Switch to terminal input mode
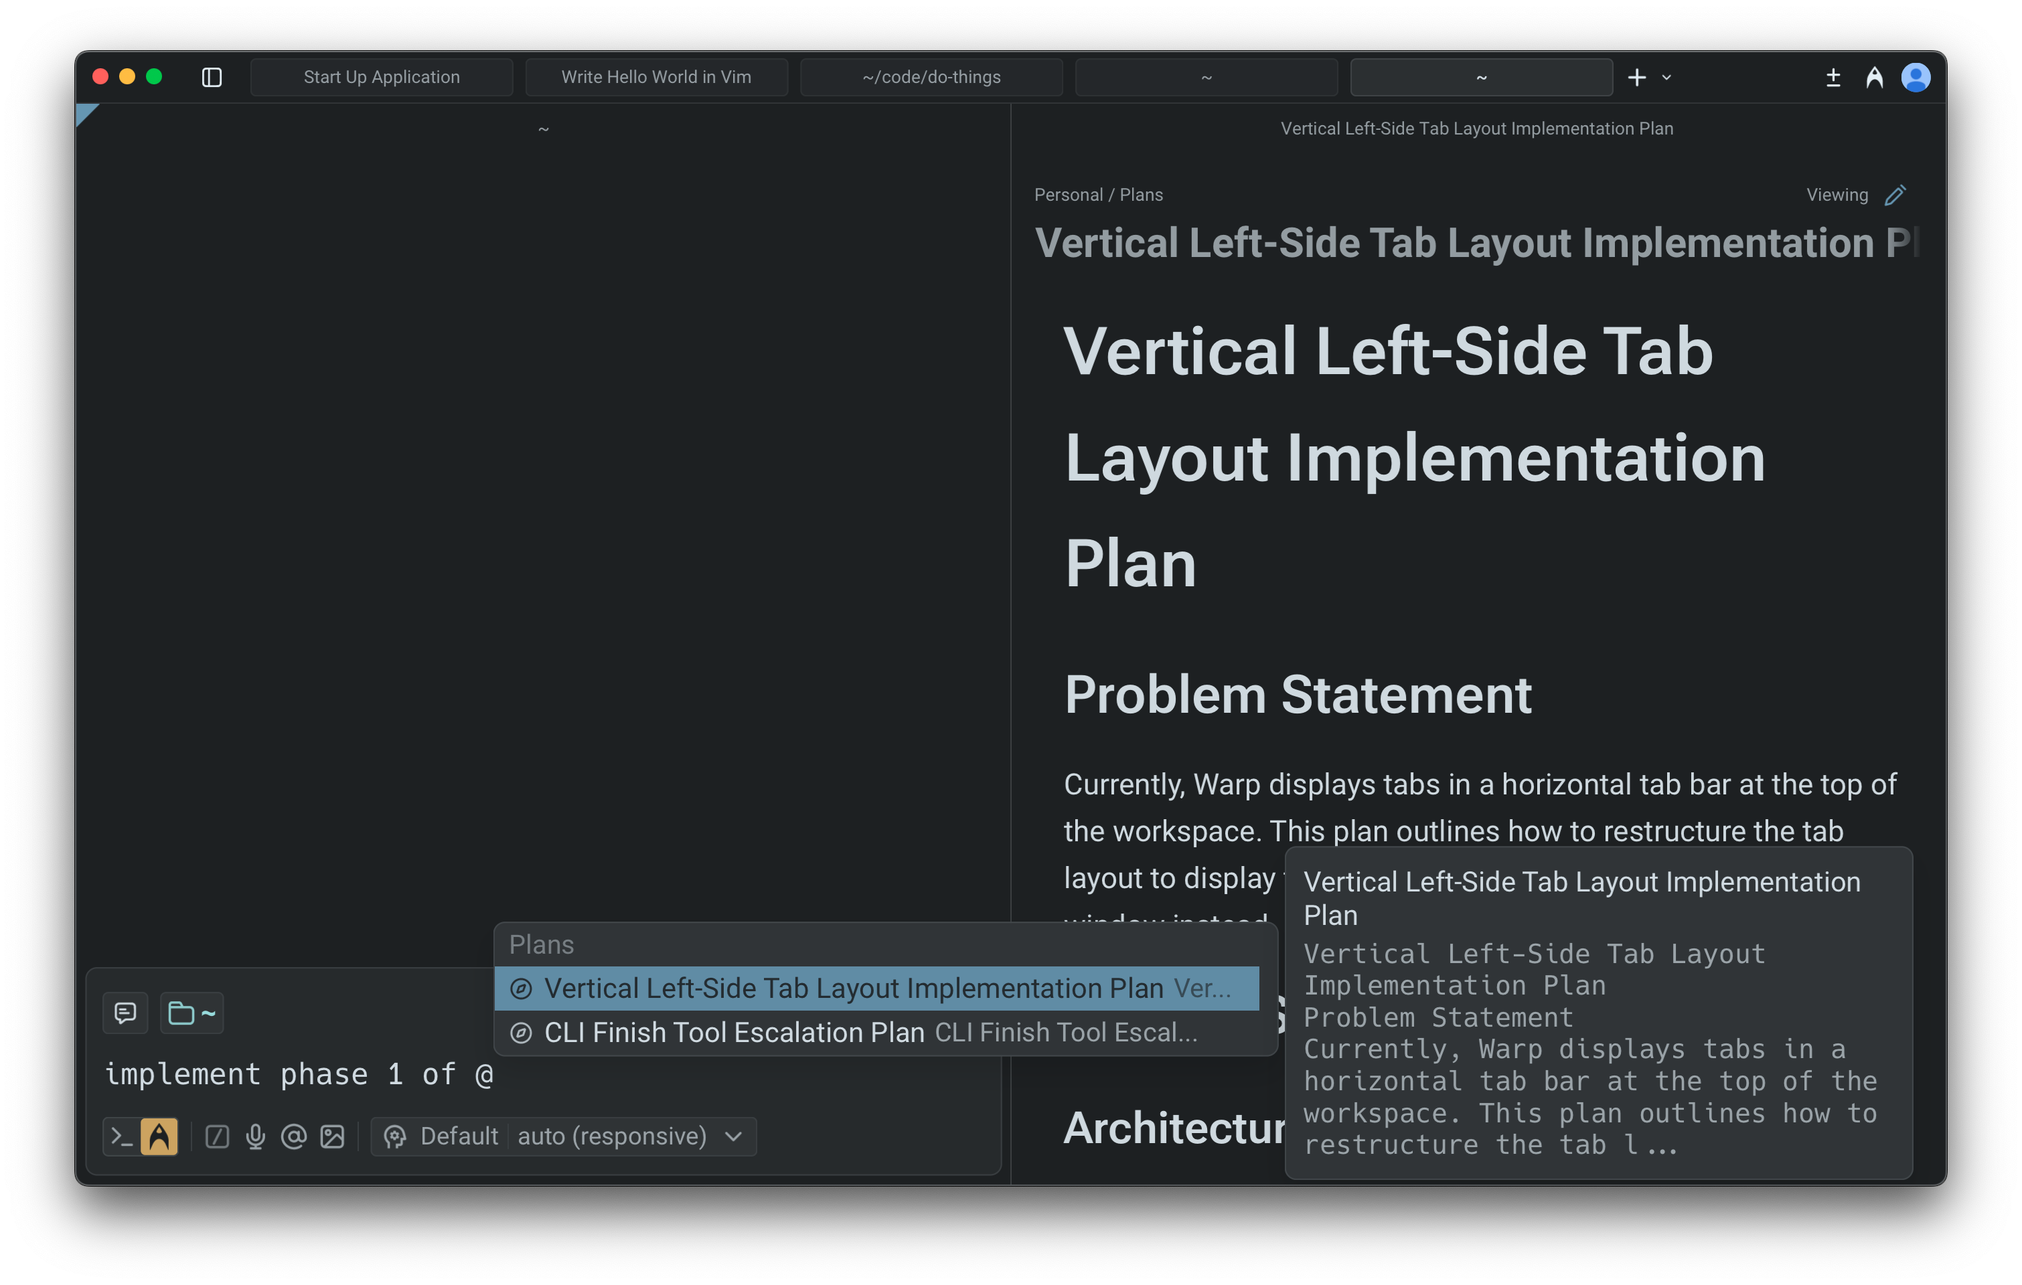 [122, 1136]
